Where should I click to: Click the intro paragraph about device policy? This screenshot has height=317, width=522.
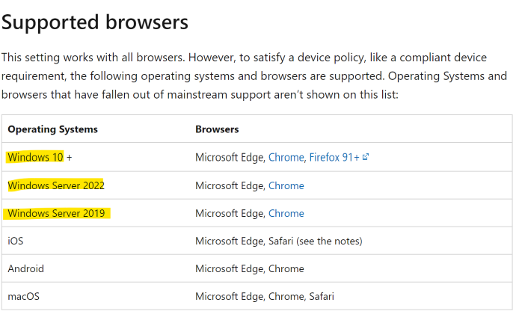coord(254,76)
